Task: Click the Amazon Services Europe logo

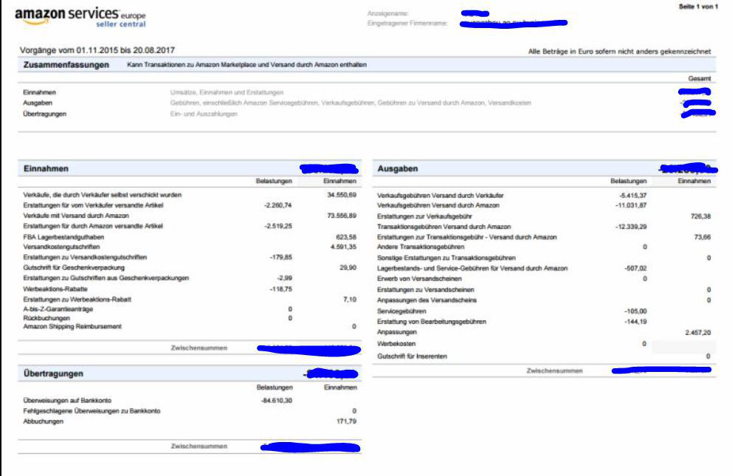Action: pyautogui.click(x=80, y=18)
